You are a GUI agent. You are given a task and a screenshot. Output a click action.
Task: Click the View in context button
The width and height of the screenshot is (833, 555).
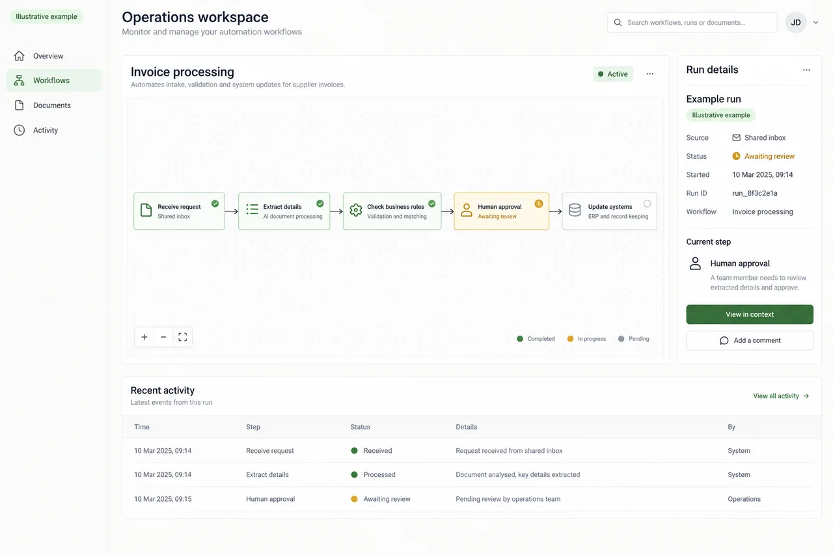pos(750,314)
